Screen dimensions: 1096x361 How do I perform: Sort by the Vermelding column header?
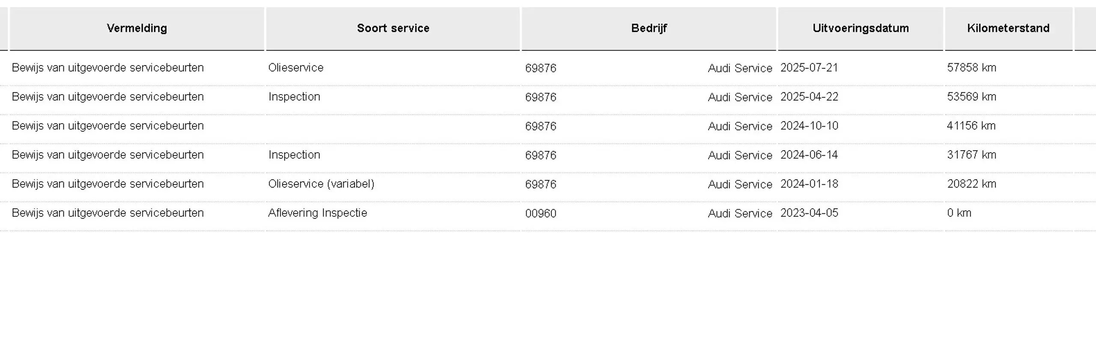point(137,28)
